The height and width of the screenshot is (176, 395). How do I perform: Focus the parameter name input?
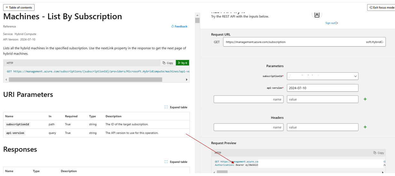pyautogui.click(x=248, y=99)
